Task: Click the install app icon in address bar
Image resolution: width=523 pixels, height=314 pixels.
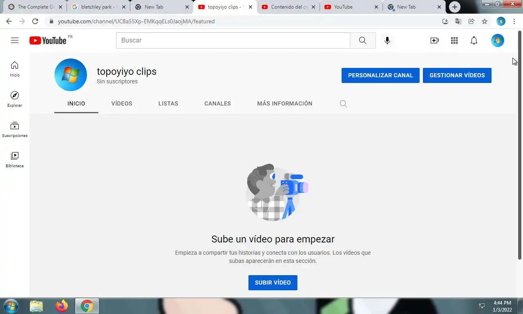Action: click(445, 21)
